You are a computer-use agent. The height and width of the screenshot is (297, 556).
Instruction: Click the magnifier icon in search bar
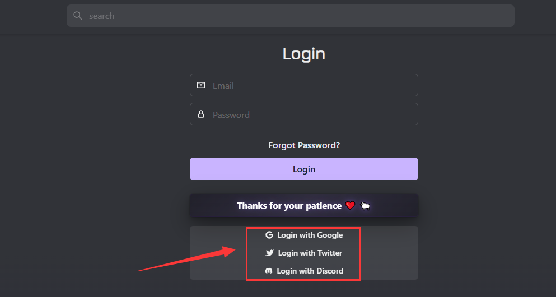(78, 16)
